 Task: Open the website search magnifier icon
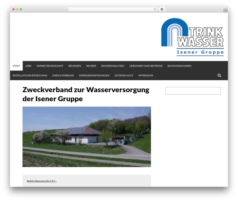click(x=219, y=76)
